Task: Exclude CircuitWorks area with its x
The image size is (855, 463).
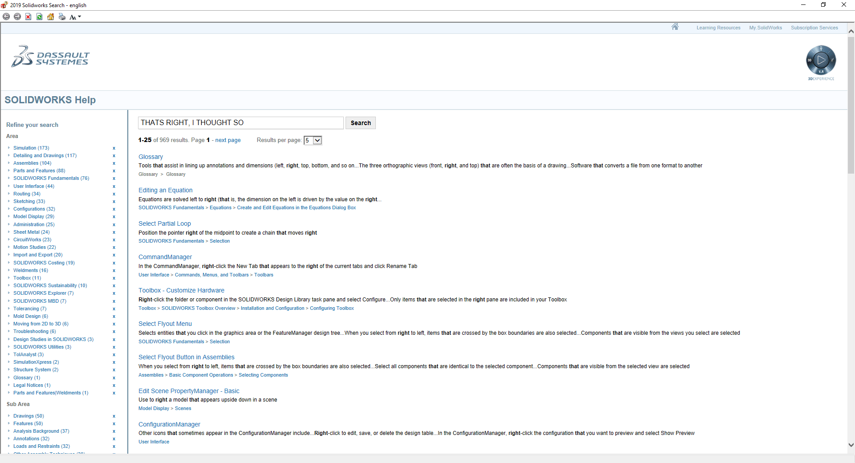Action: [x=114, y=240]
